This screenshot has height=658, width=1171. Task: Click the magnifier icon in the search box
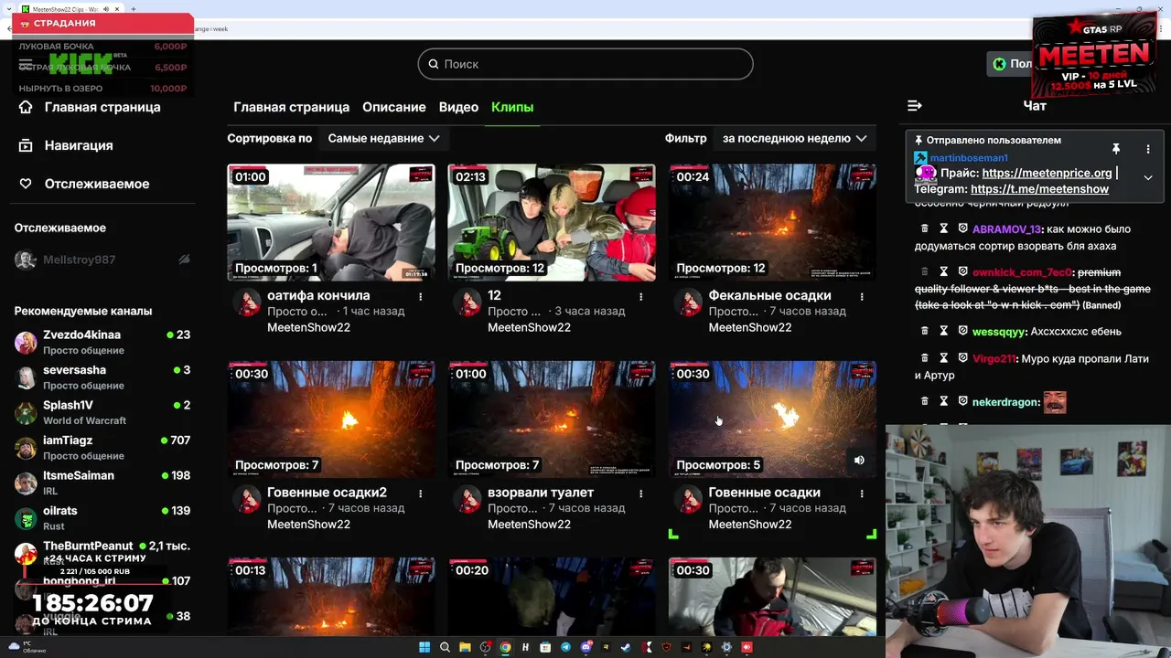(x=433, y=64)
